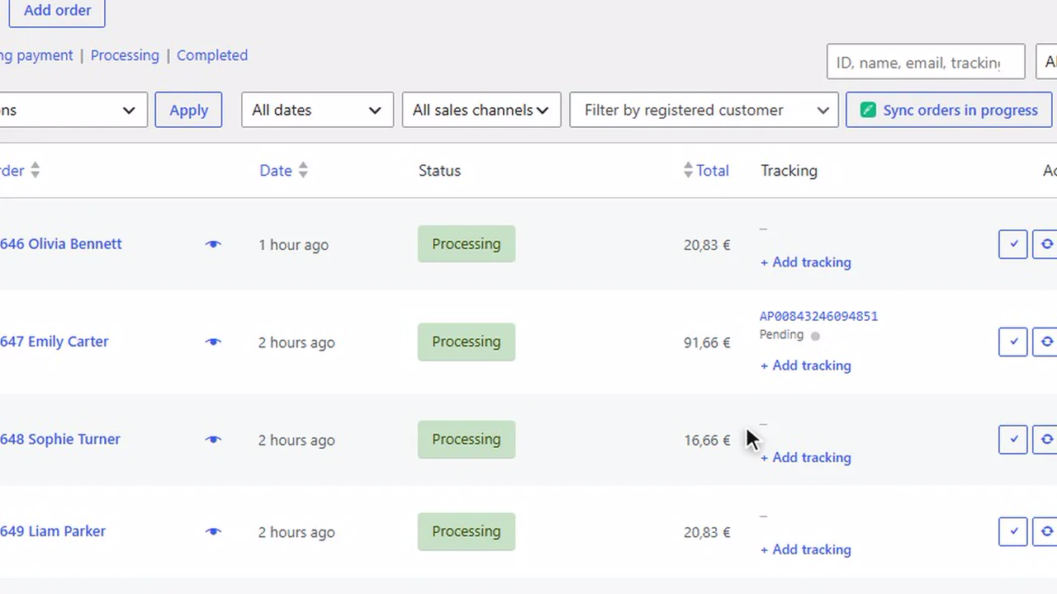Add tracking to Olivia Bennett's order

click(x=806, y=262)
